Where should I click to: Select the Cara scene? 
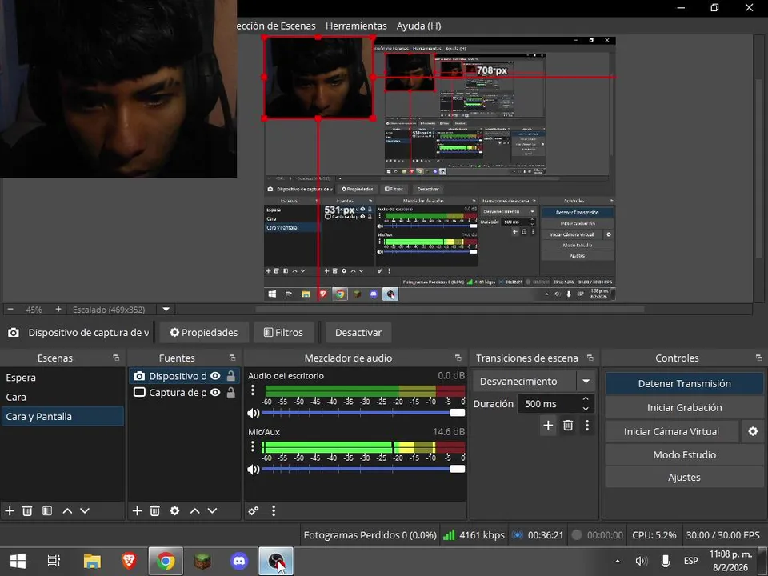coord(62,397)
